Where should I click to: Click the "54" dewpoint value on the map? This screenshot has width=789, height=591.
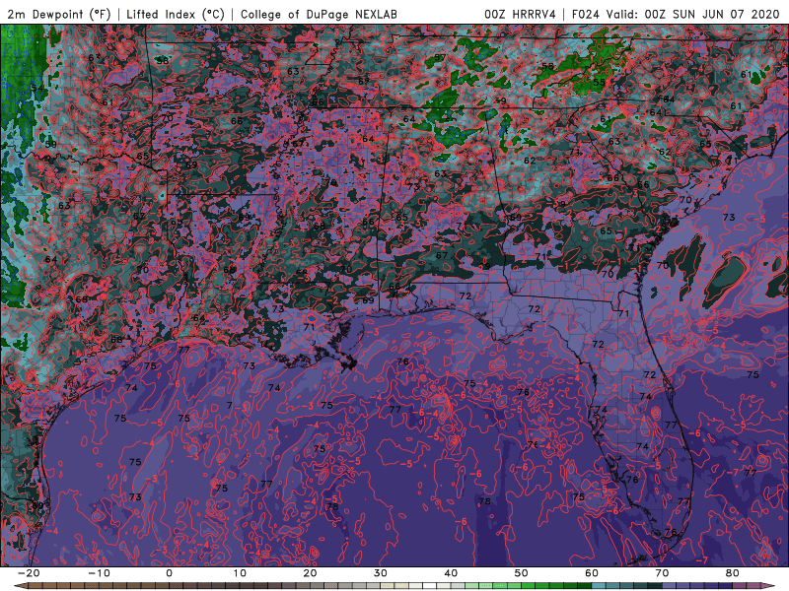click(x=37, y=89)
